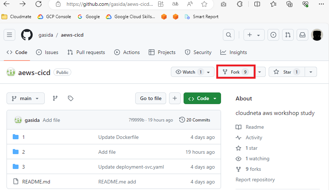The image size is (329, 190).
Task: Switch to Actions tab
Action: click(x=127, y=52)
